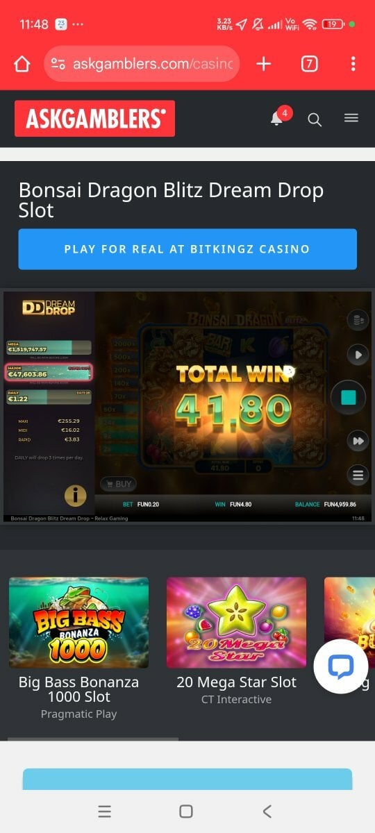Open the hamburger menu in AskGamblers header

pyautogui.click(x=351, y=118)
